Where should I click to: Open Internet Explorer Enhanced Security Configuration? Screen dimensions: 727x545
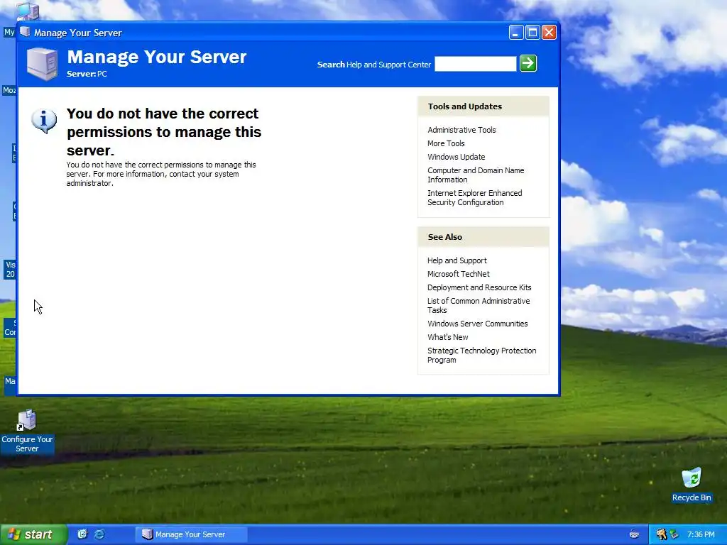pyautogui.click(x=474, y=197)
